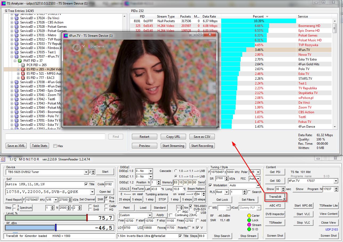This screenshot has height=242, width=343.
Task: Select the 1.1 to 1.0 to LNB cascade radio
Action: coord(176,176)
